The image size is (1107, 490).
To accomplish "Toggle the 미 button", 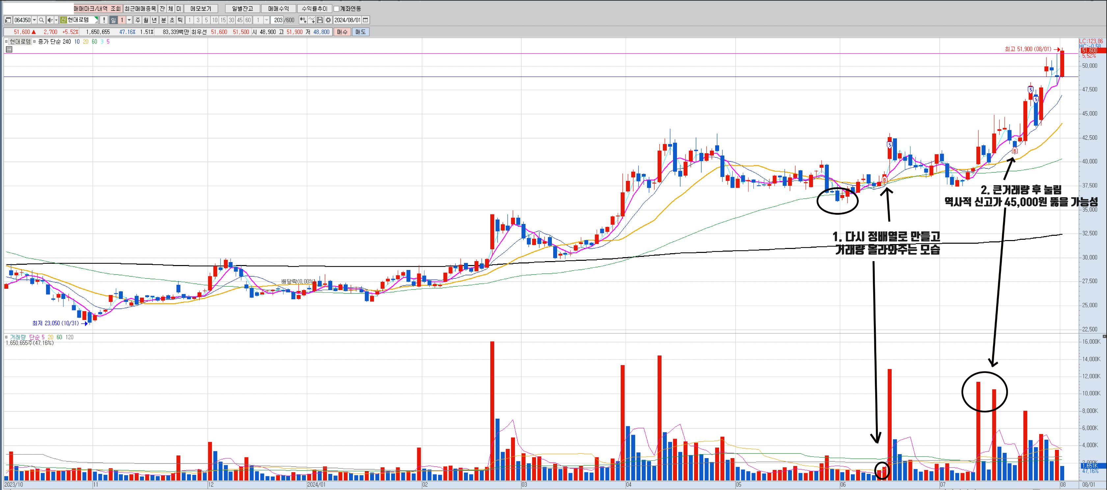I will pyautogui.click(x=179, y=9).
